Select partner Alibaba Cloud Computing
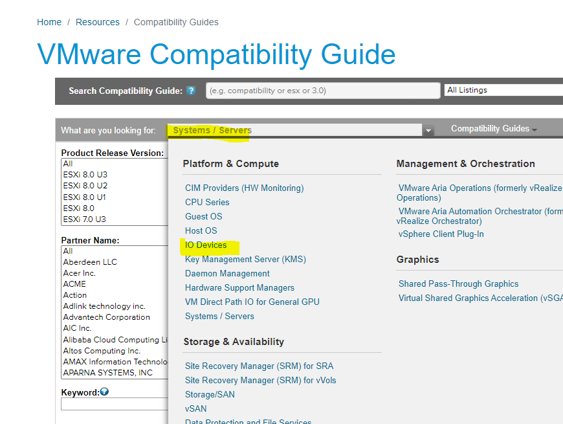Screen dimensions: 563x424 pyautogui.click(x=115, y=340)
